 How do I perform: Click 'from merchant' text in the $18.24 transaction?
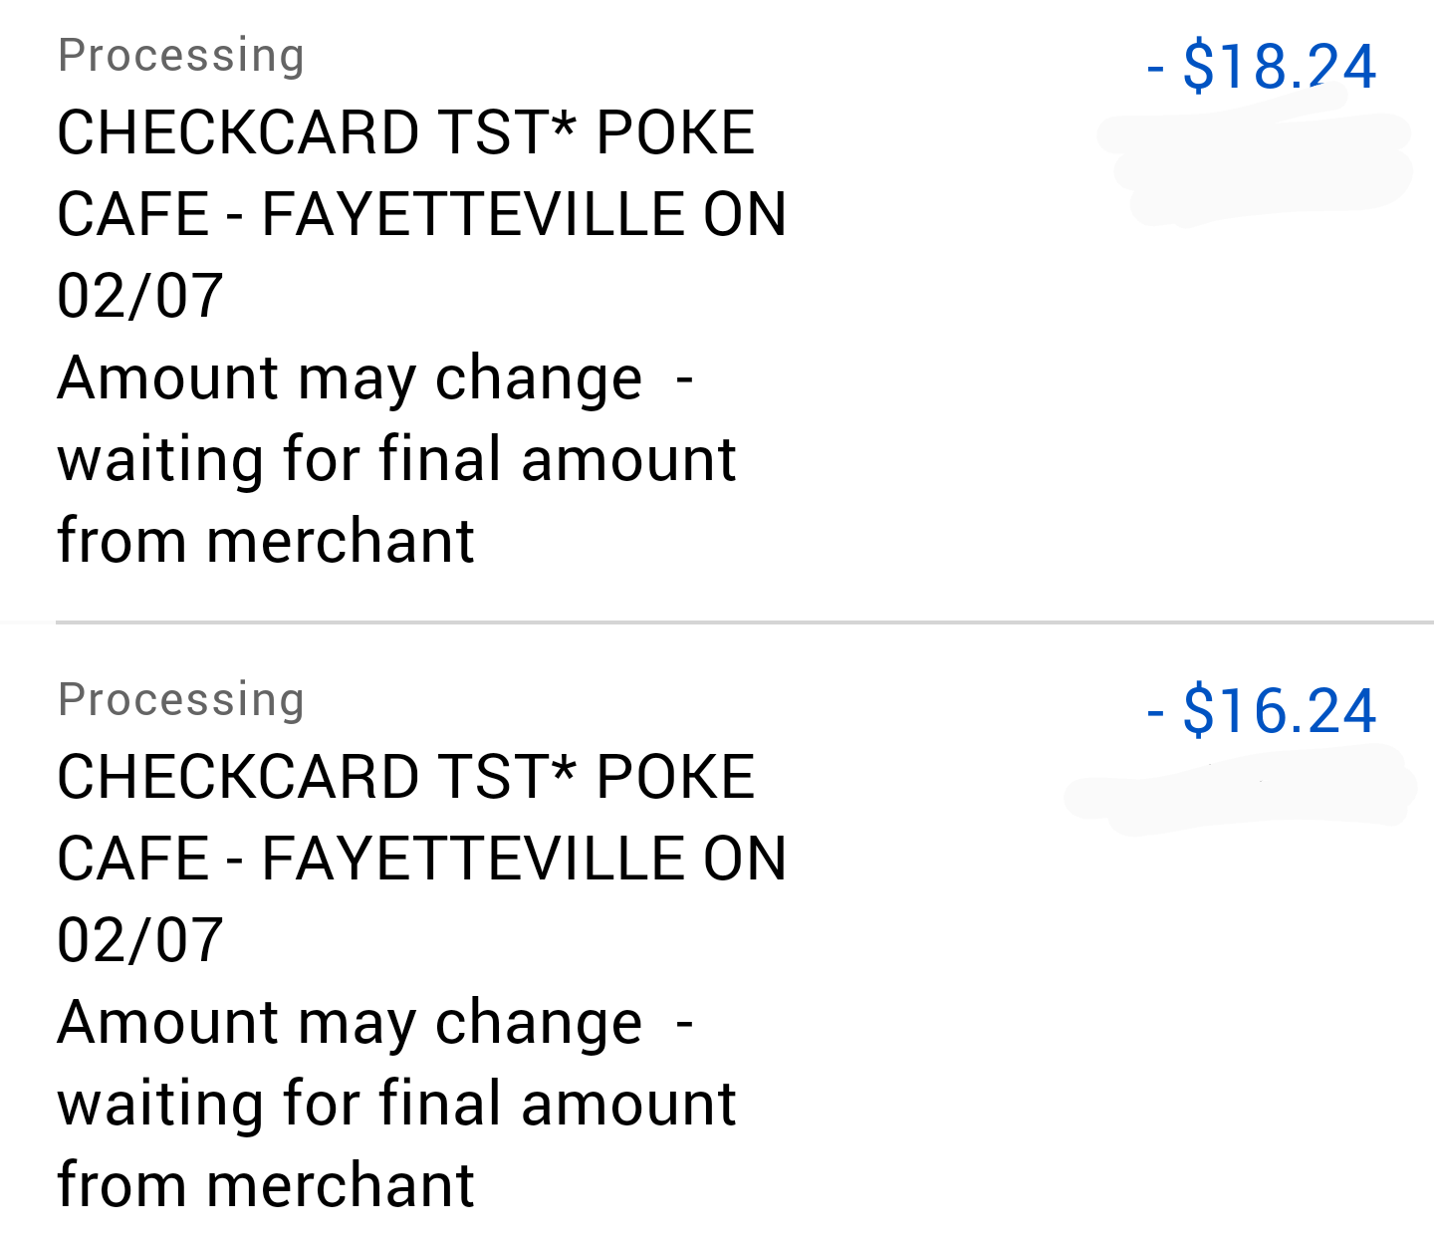point(266,541)
